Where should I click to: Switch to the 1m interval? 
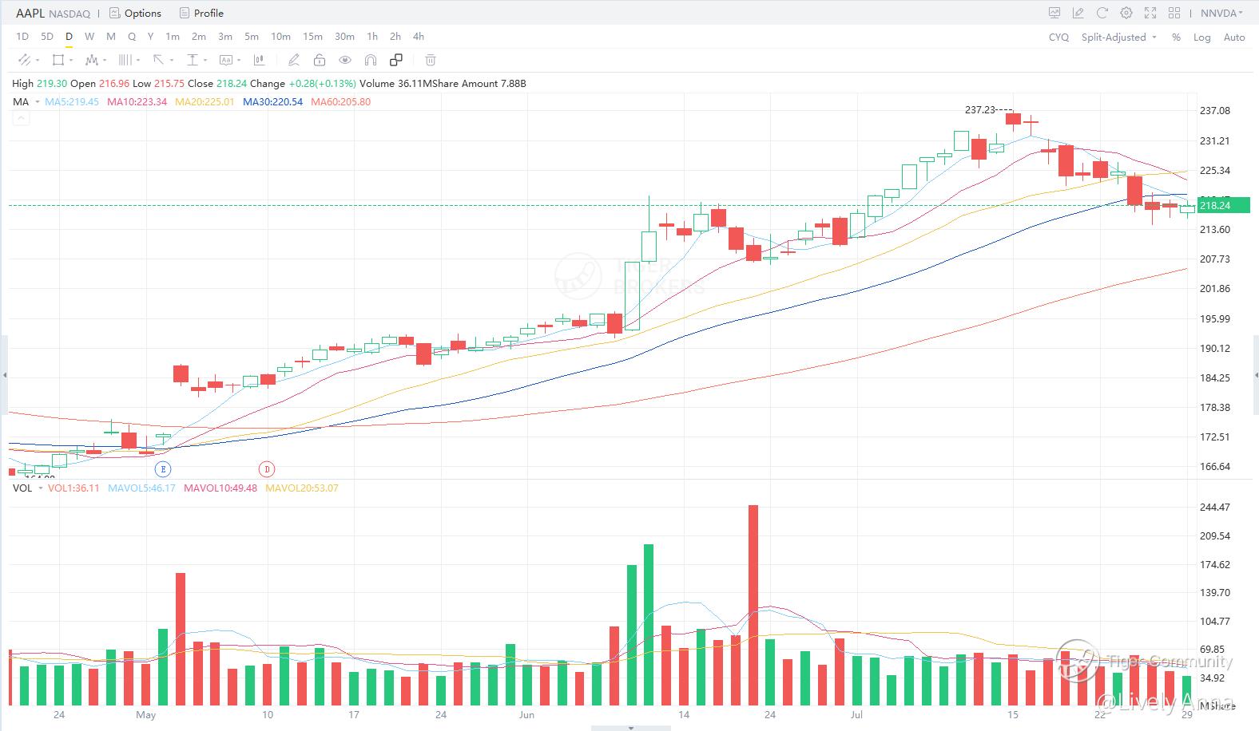point(173,37)
